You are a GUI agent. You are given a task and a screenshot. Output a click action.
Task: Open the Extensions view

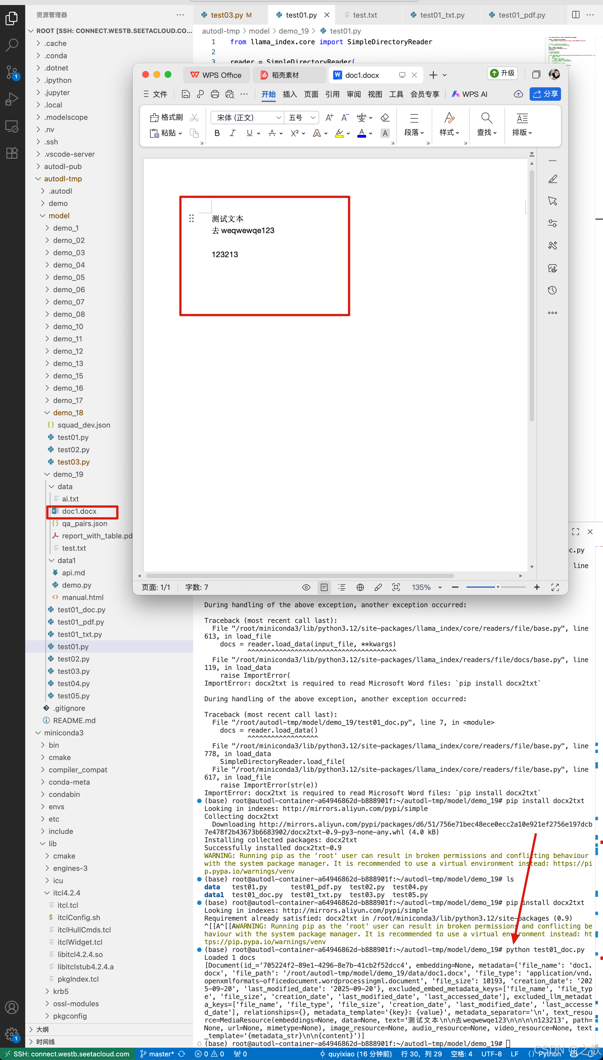(12, 153)
